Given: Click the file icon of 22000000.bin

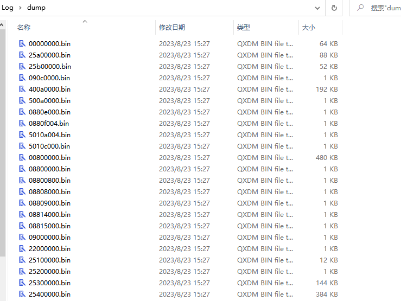Looking at the screenshot, I should [22, 249].
